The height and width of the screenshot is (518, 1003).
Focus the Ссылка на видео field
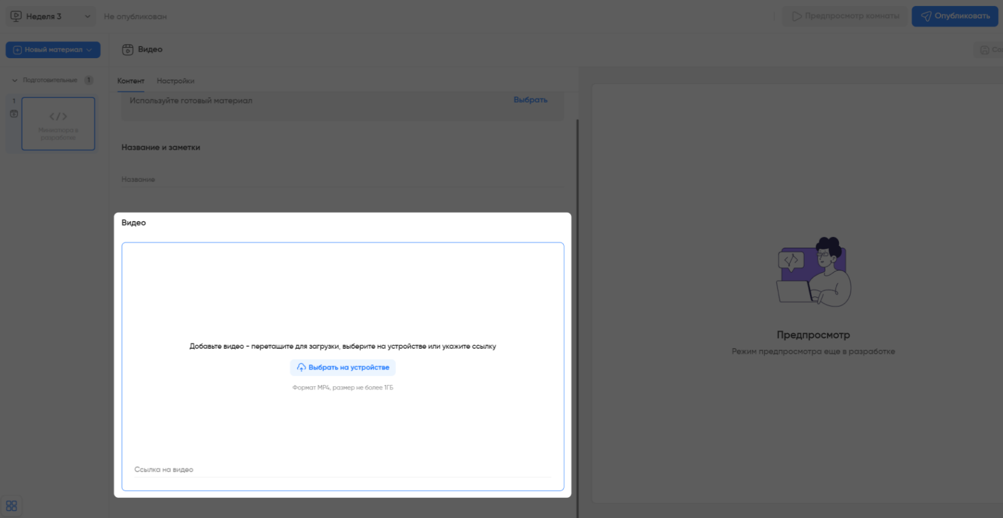click(342, 469)
